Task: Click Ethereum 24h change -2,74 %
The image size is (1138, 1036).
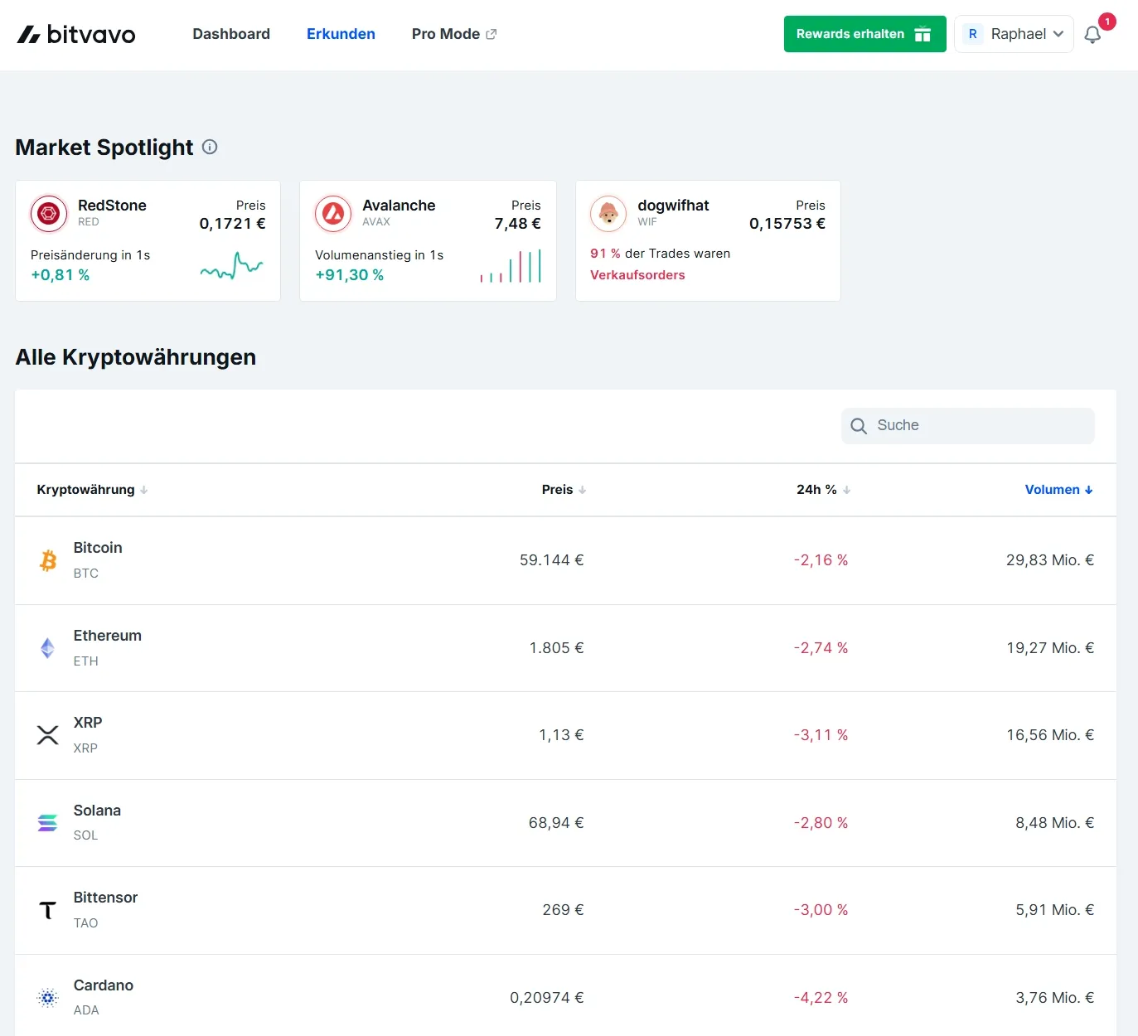Action: point(821,648)
